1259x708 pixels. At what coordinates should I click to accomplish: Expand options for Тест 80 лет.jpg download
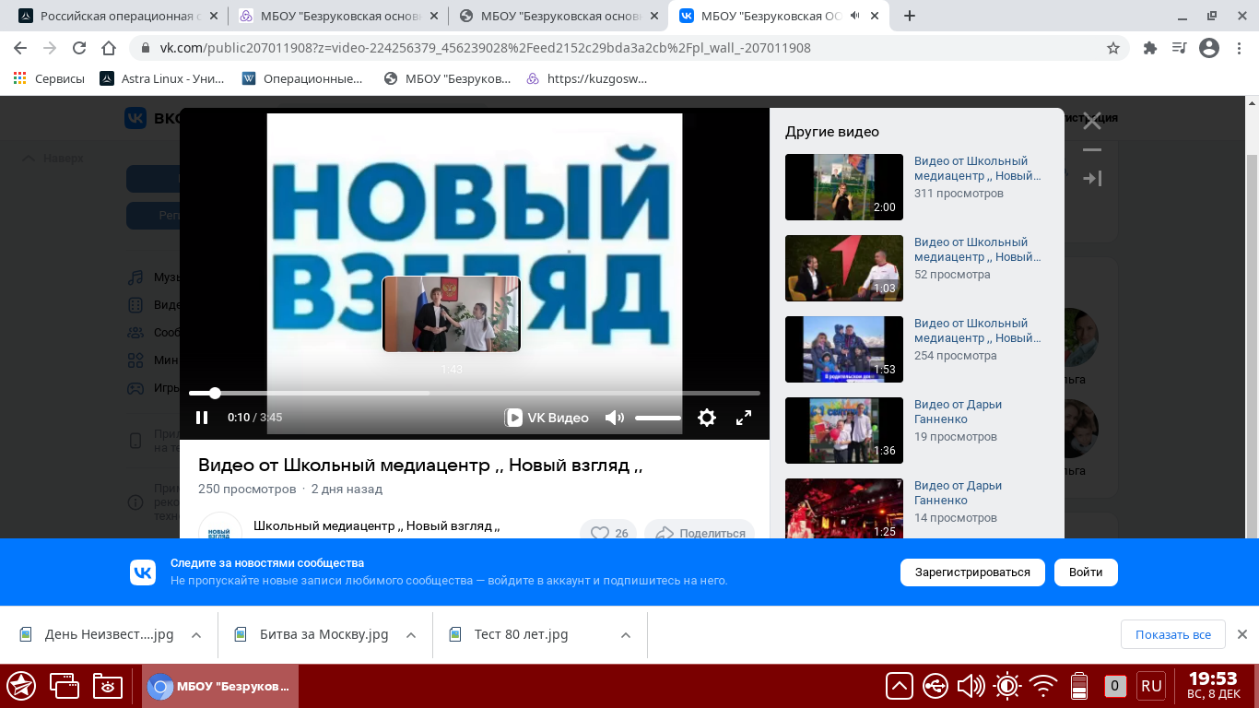[x=626, y=635]
